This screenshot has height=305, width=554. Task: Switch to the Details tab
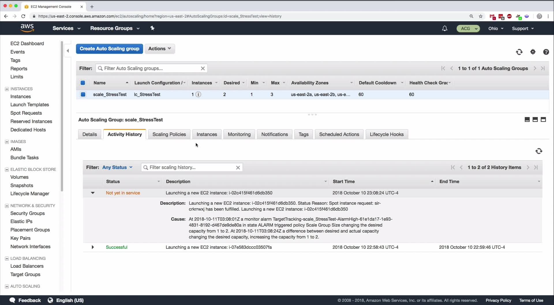coord(89,134)
